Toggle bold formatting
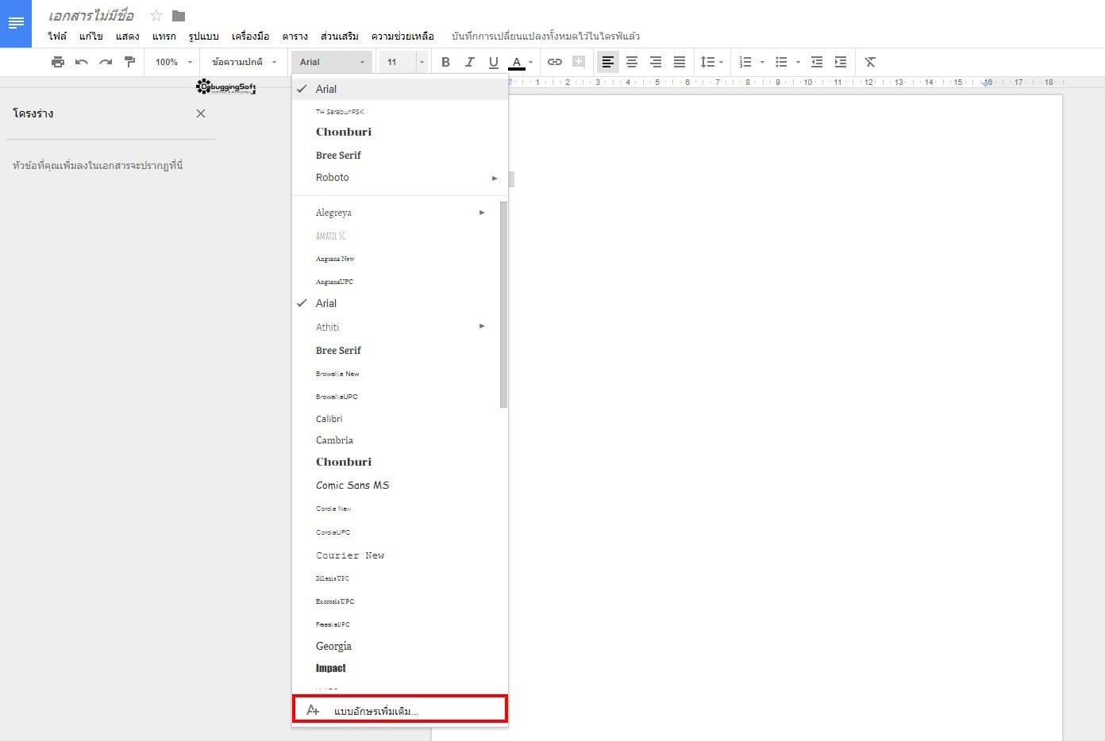The height and width of the screenshot is (741, 1105). (x=445, y=61)
